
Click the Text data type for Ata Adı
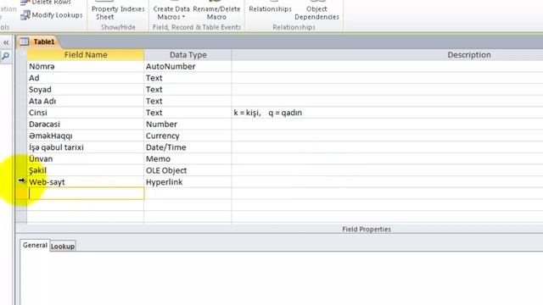point(188,101)
